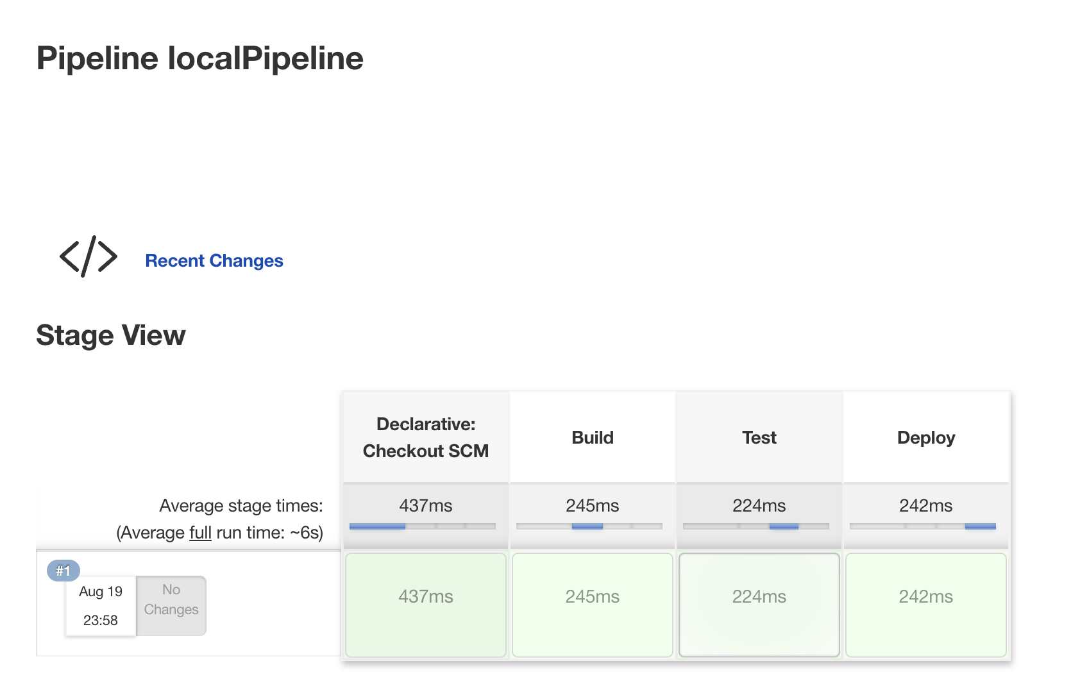The width and height of the screenshot is (1089, 677).
Task: Select the Stage View heading
Action: pos(111,334)
